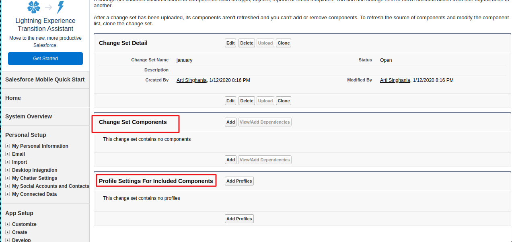The image size is (512, 242).
Task: Click bottom Clone button in Change Set Detail
Action: pyautogui.click(x=284, y=101)
